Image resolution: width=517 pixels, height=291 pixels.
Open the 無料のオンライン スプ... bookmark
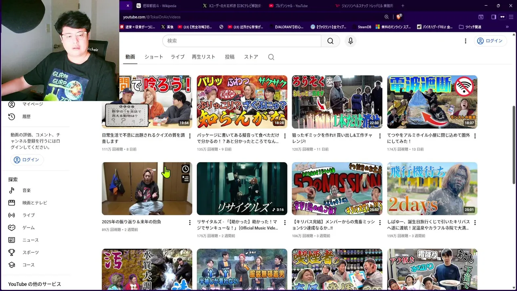(393, 27)
